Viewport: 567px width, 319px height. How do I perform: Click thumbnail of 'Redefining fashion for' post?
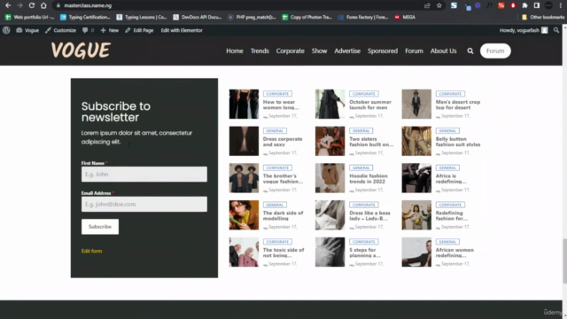coord(416,215)
